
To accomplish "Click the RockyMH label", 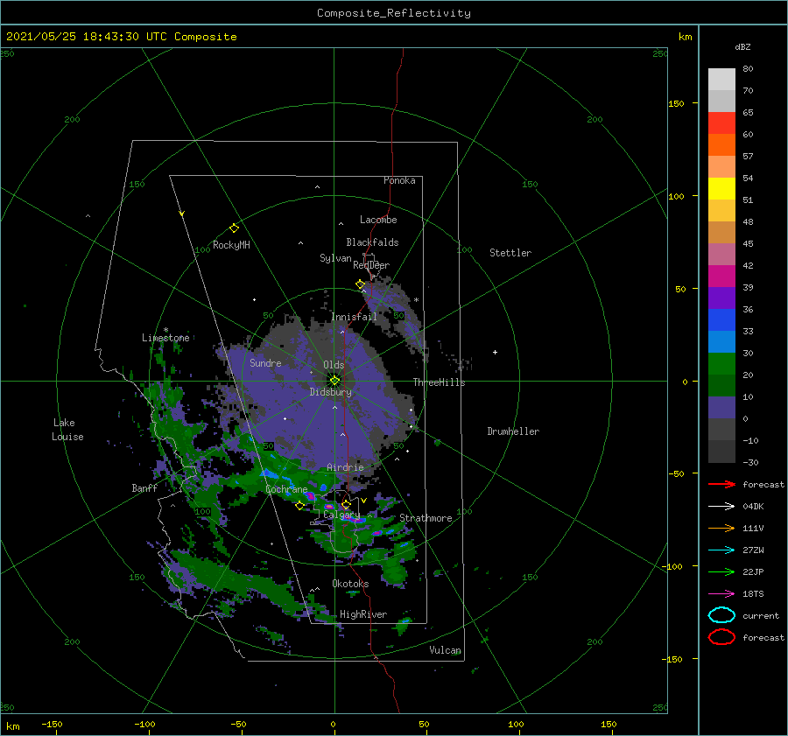I will [x=231, y=245].
